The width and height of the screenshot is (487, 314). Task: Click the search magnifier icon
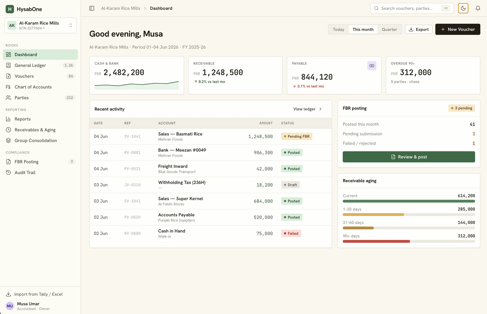click(x=376, y=8)
